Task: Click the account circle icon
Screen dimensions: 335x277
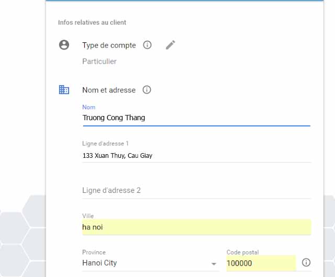Action: click(64, 45)
